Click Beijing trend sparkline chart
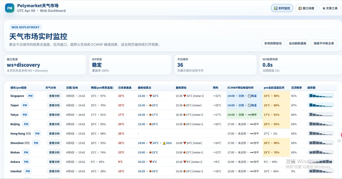Image resolution: width=342 pixels, height=179 pixels. coord(321,124)
